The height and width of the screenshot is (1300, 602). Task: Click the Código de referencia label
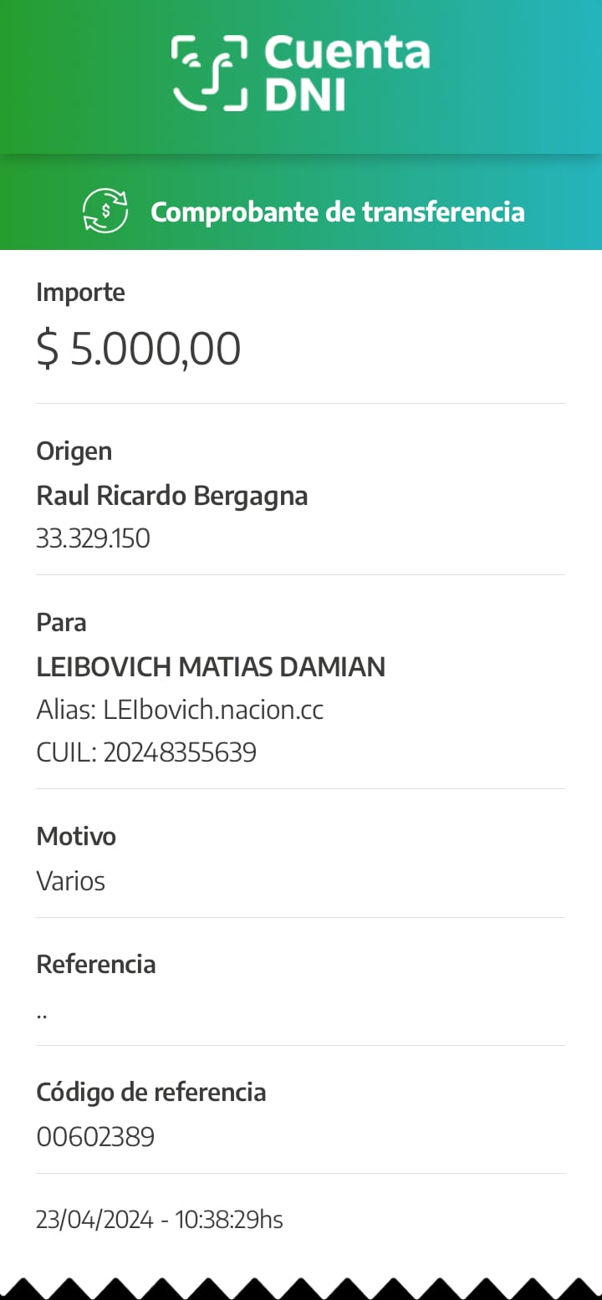click(151, 1093)
